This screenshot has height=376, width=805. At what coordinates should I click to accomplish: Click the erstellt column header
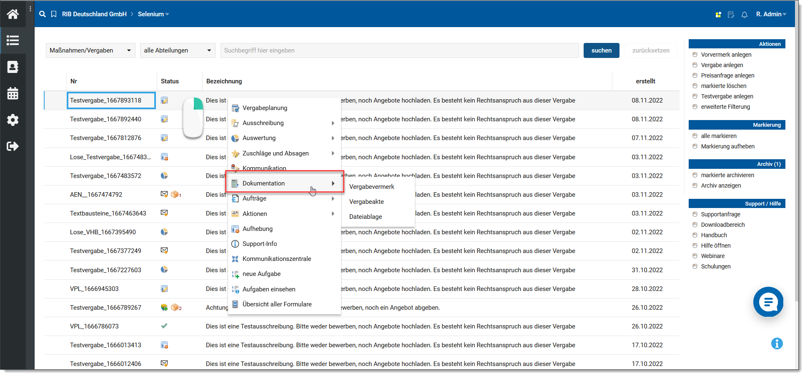tap(645, 81)
